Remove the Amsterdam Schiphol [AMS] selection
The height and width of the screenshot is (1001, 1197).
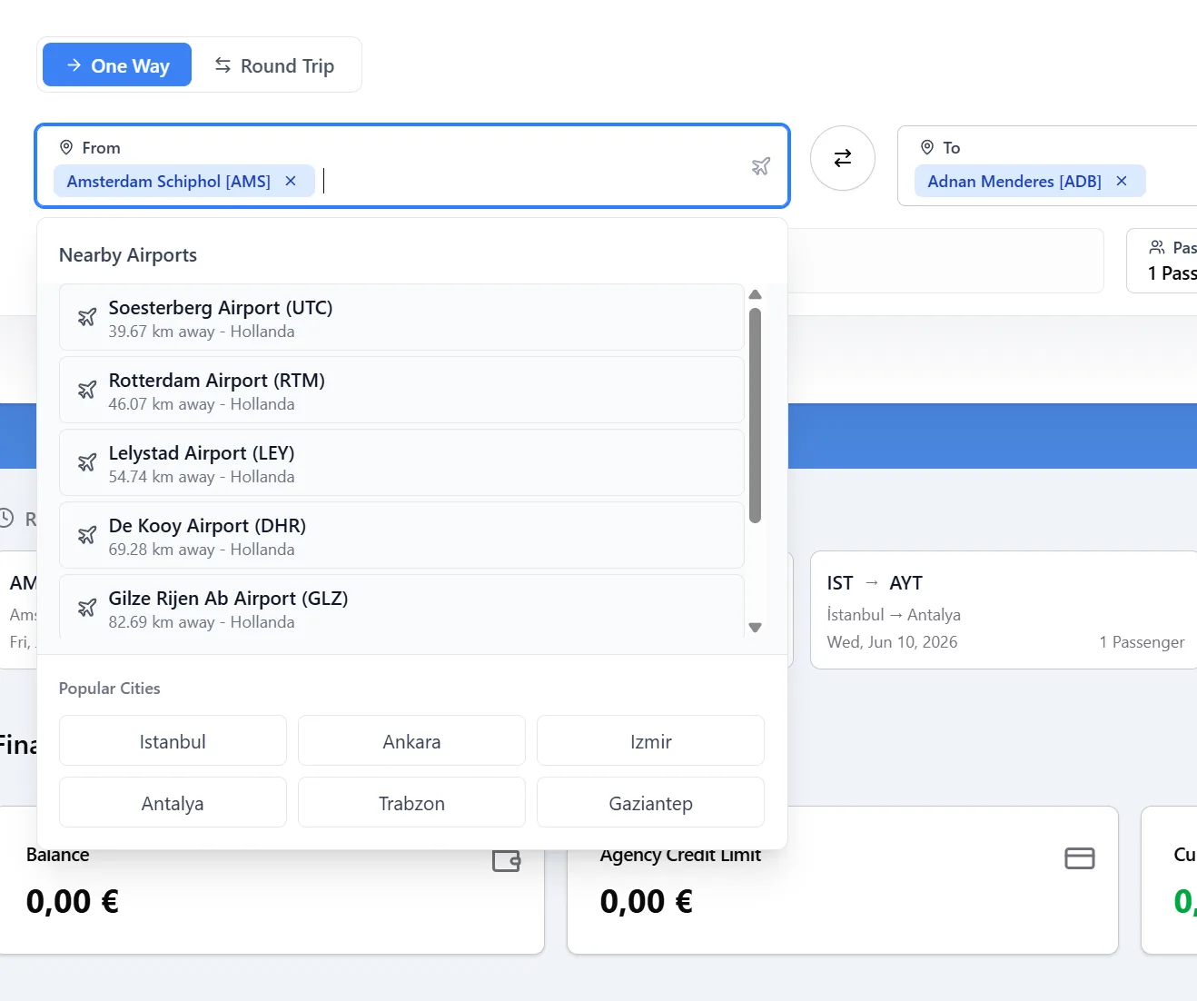(x=291, y=181)
